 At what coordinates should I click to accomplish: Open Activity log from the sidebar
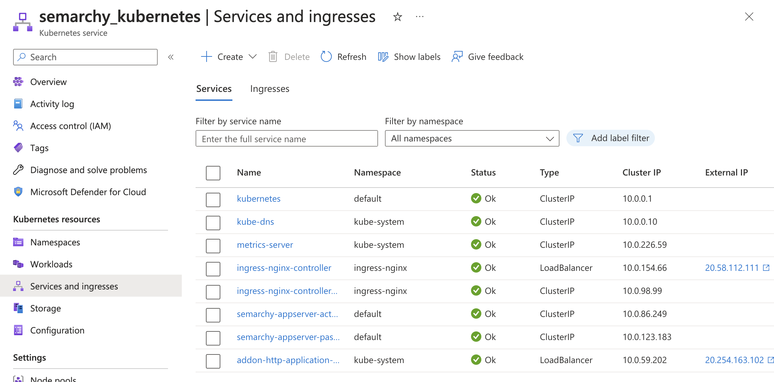click(52, 104)
